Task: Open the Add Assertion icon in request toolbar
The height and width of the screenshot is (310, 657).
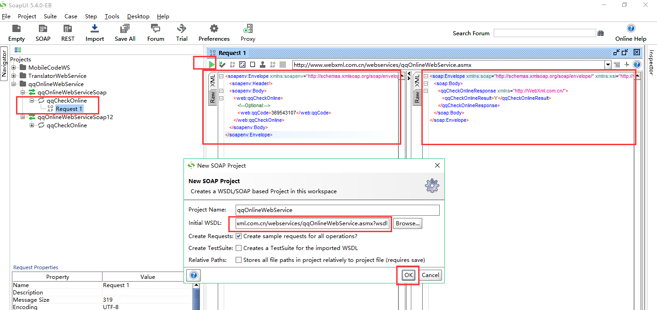Action: click(222, 64)
